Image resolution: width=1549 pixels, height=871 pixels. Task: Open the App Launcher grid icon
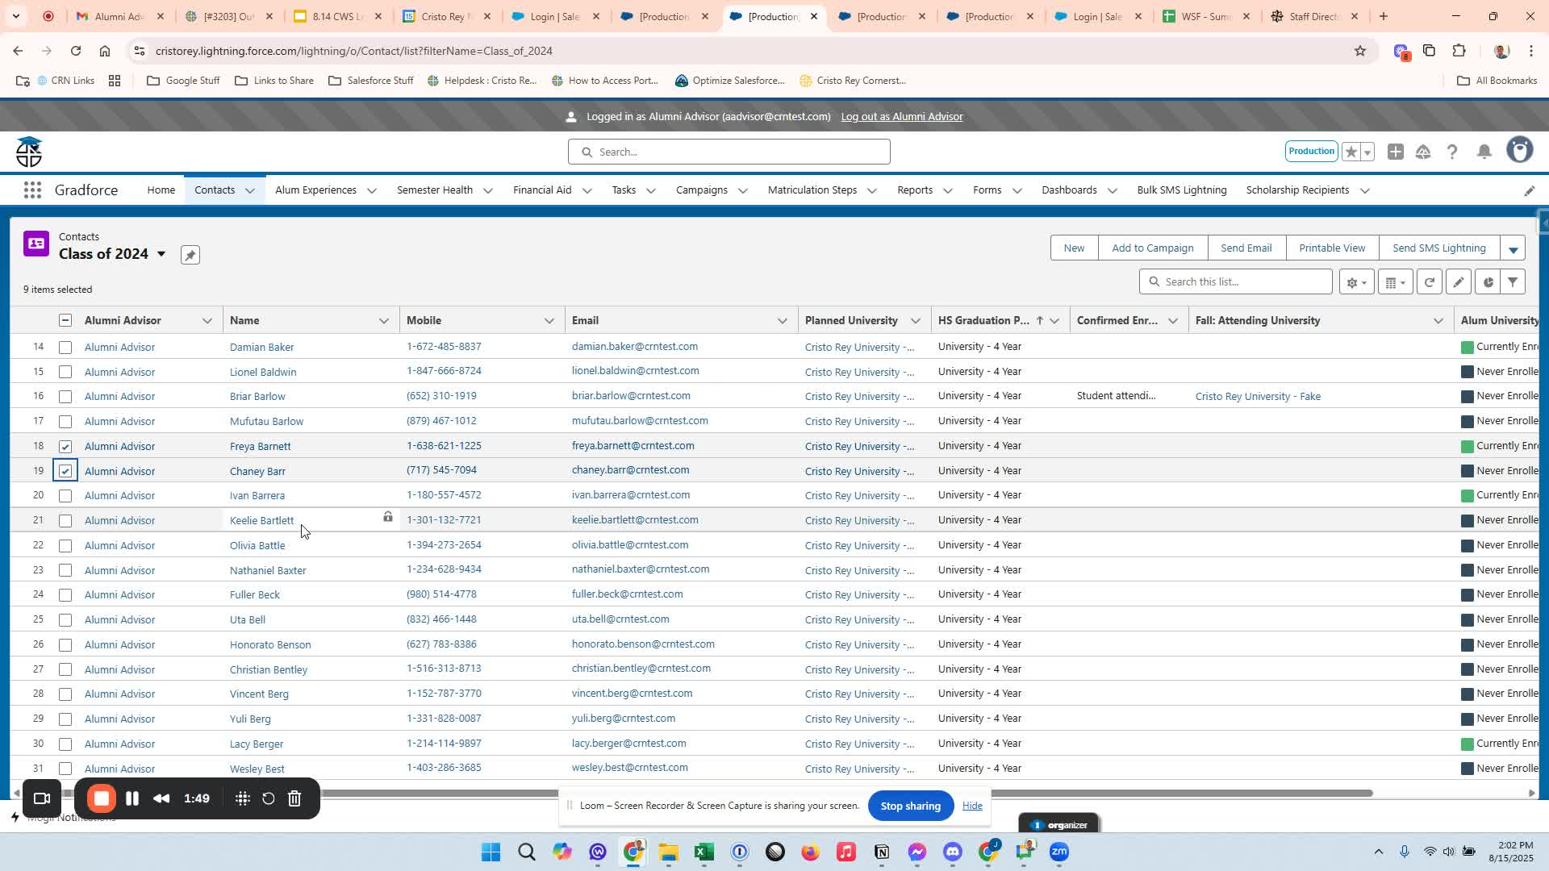(32, 190)
